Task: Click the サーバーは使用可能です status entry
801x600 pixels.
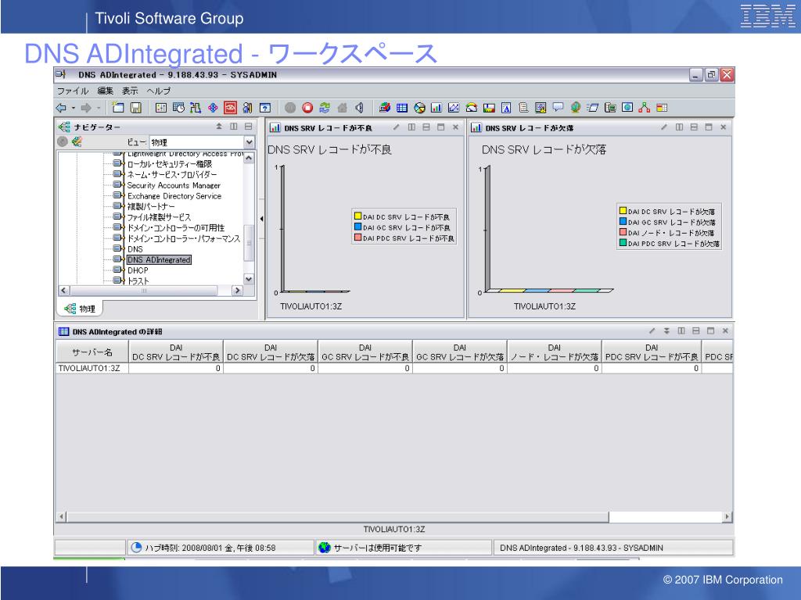Action: tap(404, 548)
